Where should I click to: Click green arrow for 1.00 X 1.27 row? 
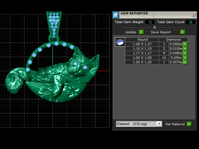185,44
